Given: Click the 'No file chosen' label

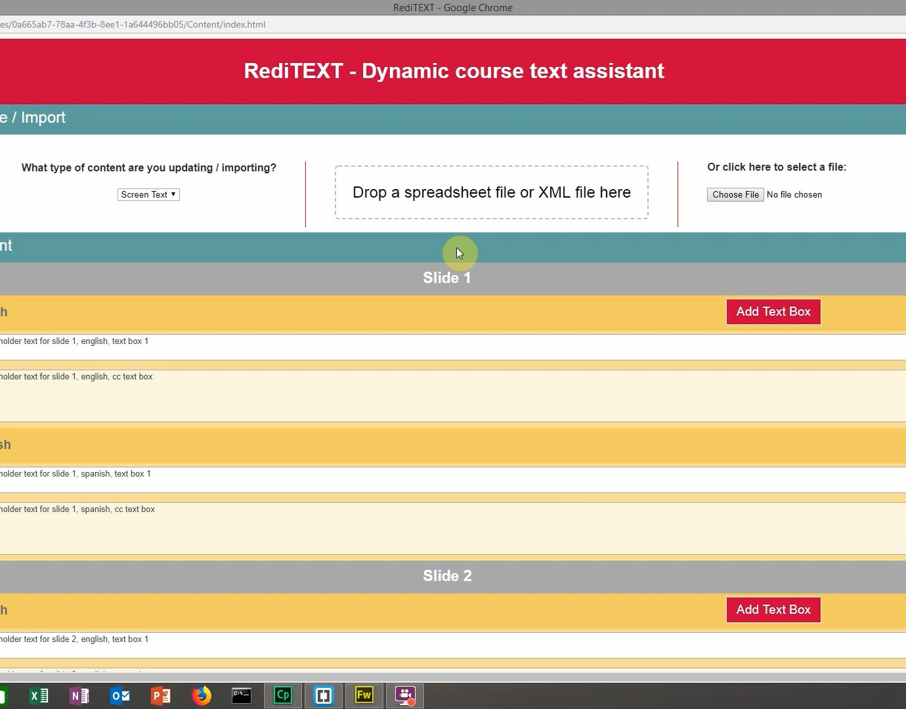Looking at the screenshot, I should [794, 195].
